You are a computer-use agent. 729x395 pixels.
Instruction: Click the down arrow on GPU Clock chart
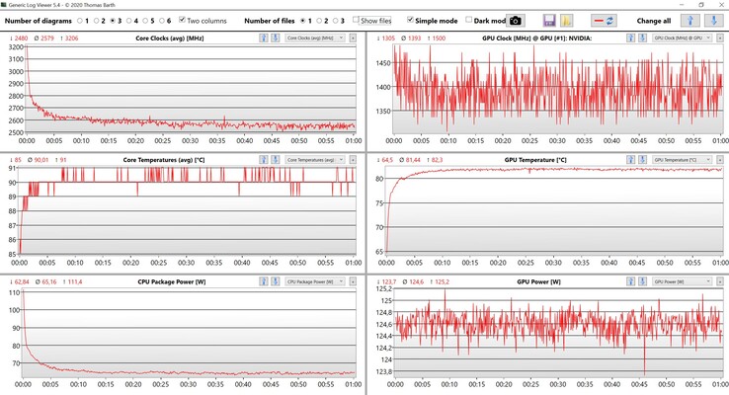pyautogui.click(x=642, y=39)
